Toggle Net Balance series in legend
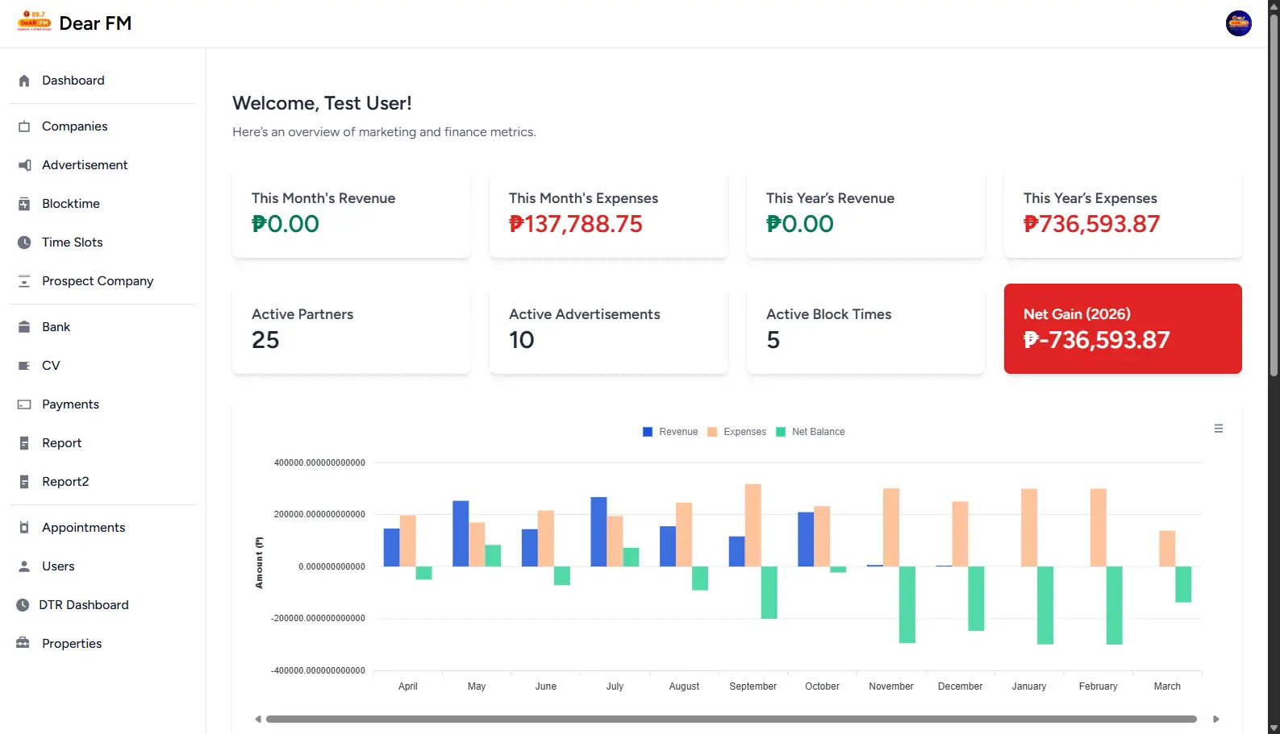Image resolution: width=1280 pixels, height=734 pixels. (x=810, y=432)
